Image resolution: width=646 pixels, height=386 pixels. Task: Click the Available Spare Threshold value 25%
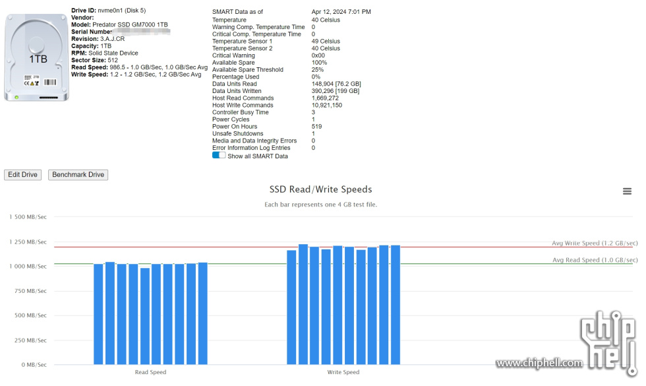tap(318, 70)
